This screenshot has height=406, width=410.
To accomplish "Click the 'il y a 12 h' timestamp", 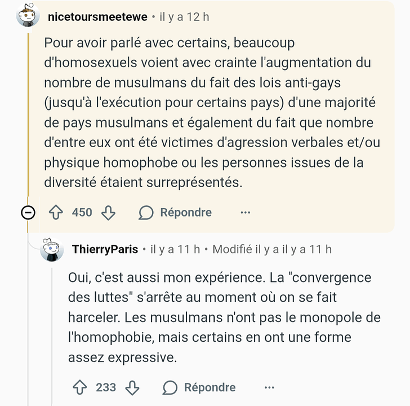I will tap(184, 17).
